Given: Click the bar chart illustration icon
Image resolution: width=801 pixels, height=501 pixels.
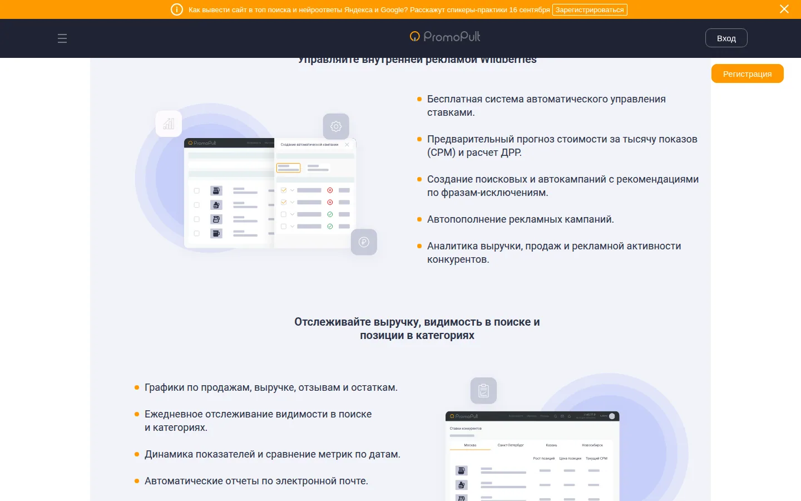Looking at the screenshot, I should click(x=169, y=124).
